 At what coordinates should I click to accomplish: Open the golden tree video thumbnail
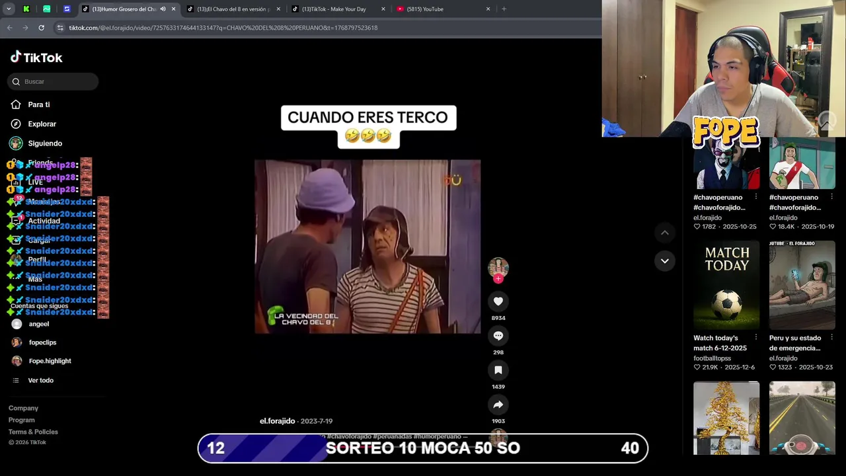pos(726,418)
